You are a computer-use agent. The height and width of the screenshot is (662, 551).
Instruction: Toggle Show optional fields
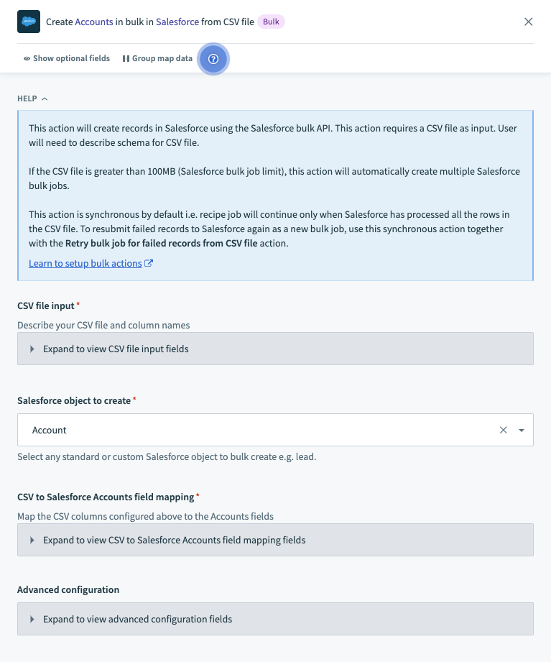(x=66, y=58)
